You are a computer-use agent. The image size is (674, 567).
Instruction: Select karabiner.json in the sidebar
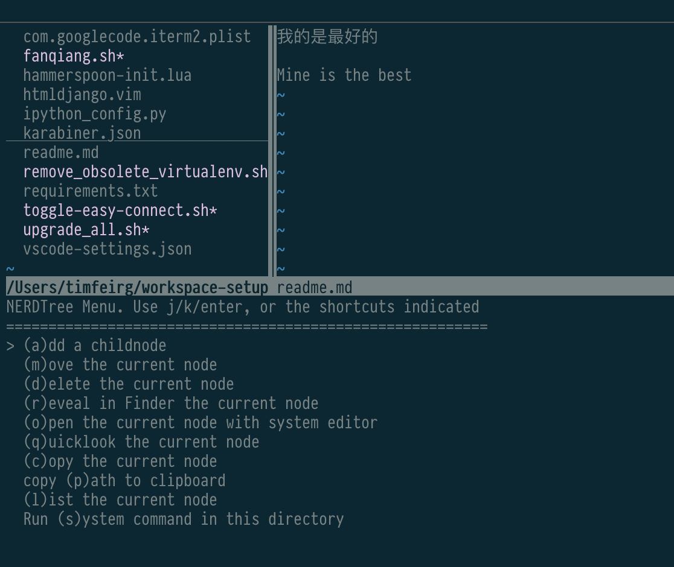[82, 133]
